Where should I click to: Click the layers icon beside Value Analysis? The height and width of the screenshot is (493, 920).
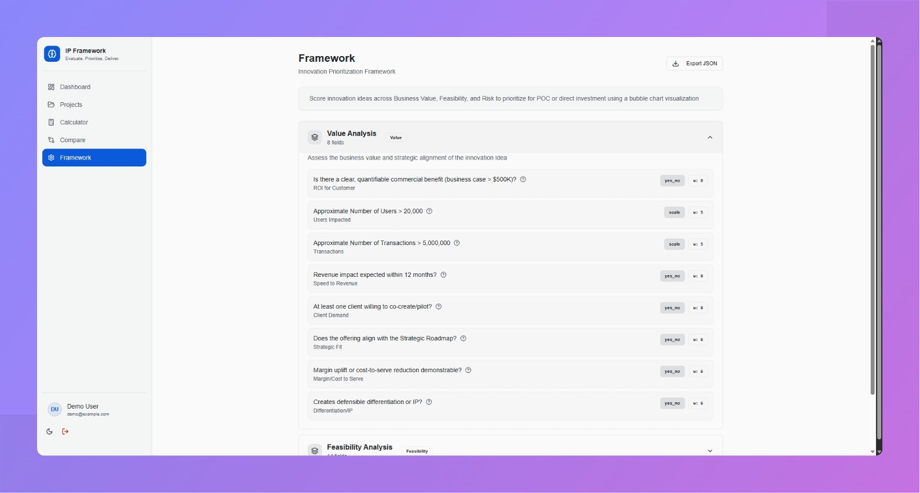tap(315, 137)
